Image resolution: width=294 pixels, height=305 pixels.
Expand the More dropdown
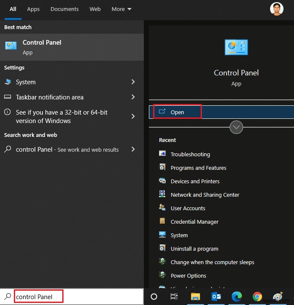(x=122, y=9)
